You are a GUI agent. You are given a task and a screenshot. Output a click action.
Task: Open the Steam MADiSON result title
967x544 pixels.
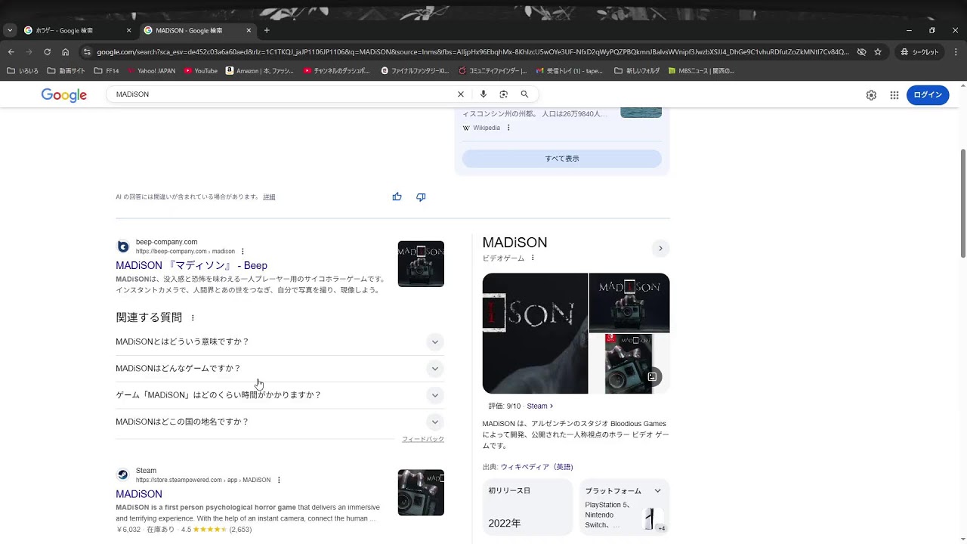click(x=139, y=494)
